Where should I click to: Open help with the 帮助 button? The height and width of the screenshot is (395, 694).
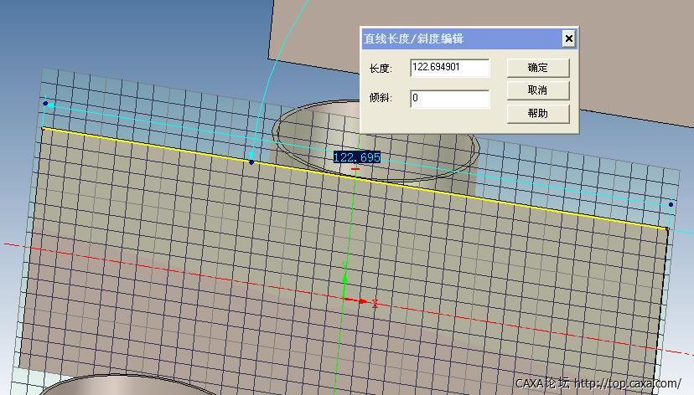pos(537,113)
